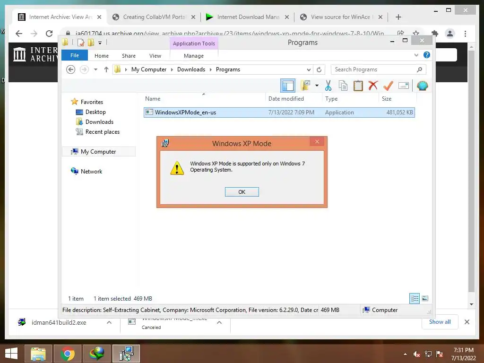Switch to Internet Archive browser tab
This screenshot has height=363, width=484.
(59, 17)
